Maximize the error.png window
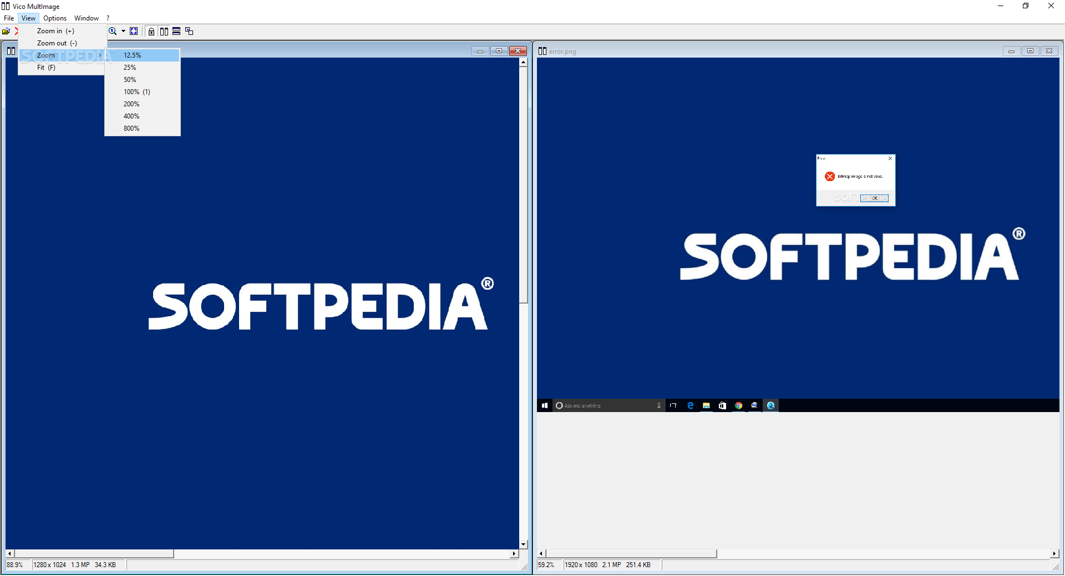1065x576 pixels. coord(1030,51)
